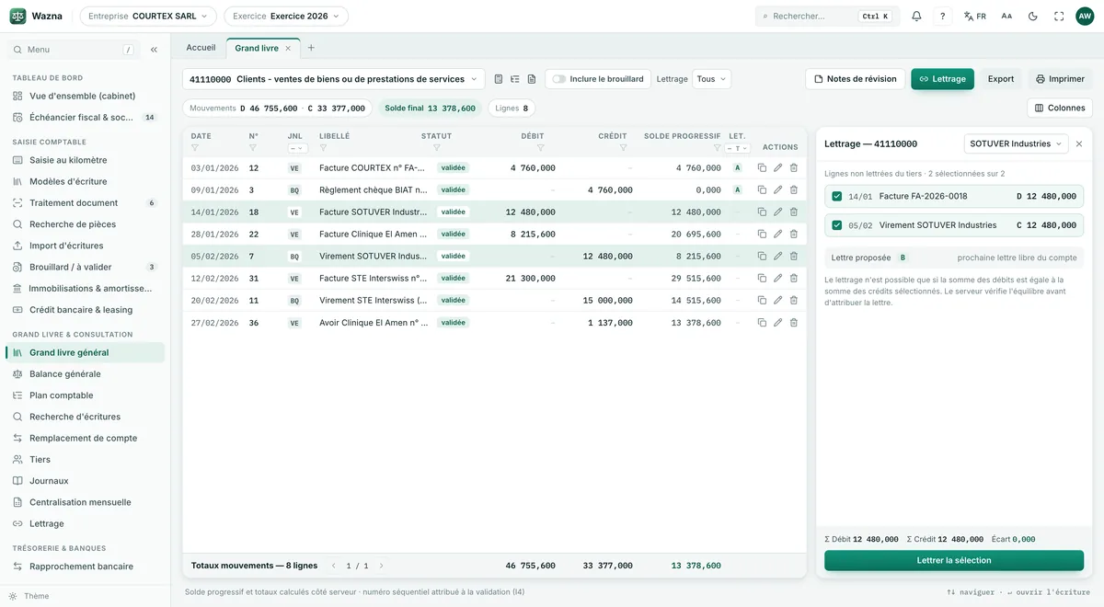The image size is (1104, 607).
Task: Open Saisie au kilomètre
Action: [85, 160]
